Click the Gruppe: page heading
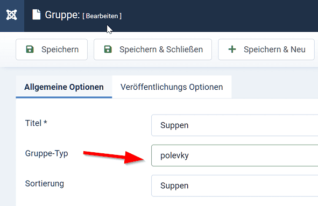Screen dimensions: 318x206 62,15
